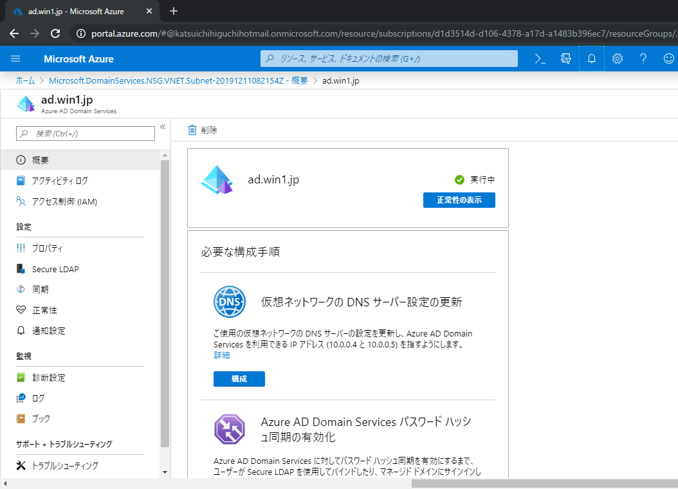678x489 pixels.
Task: Click the browser back arrow
Action: 14,33
